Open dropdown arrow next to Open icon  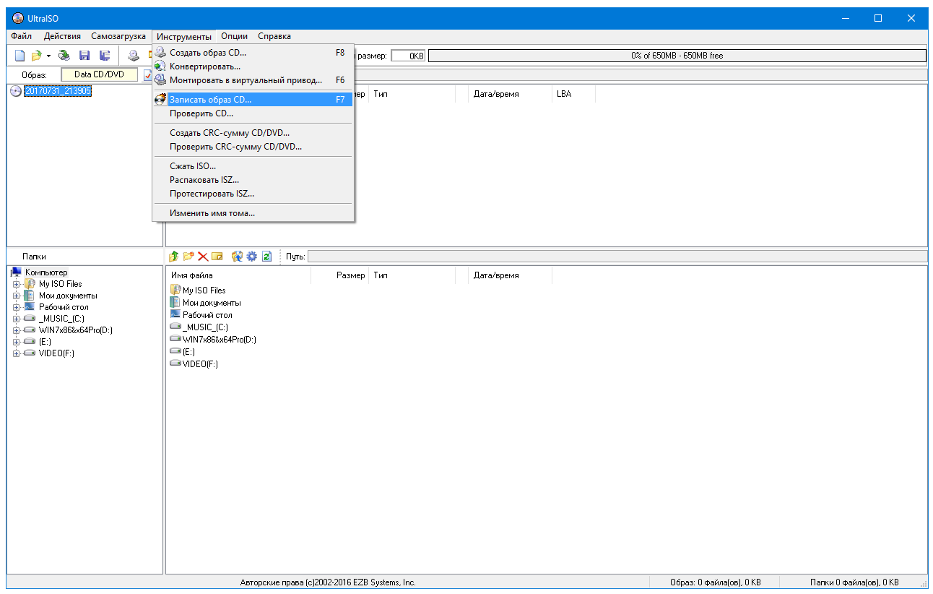48,56
